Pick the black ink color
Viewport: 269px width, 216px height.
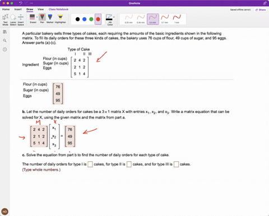click(x=77, y=19)
